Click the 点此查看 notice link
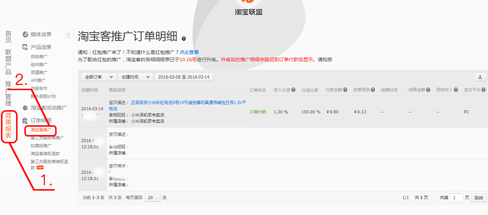 [x=189, y=52]
